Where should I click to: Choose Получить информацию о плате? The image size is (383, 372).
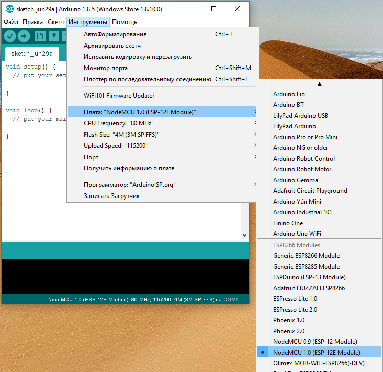(x=162, y=168)
